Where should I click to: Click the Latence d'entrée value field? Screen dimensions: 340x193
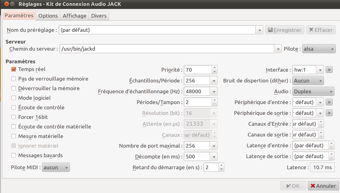[x=311, y=145]
